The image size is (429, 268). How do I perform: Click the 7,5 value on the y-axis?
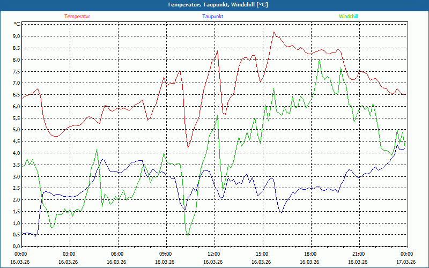tap(16, 71)
